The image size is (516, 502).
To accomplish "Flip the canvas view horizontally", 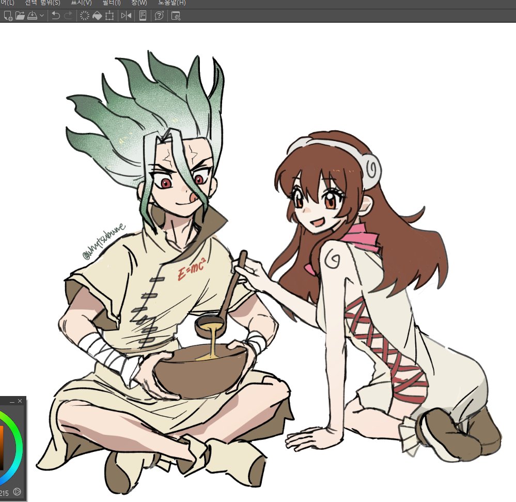I will (126, 16).
